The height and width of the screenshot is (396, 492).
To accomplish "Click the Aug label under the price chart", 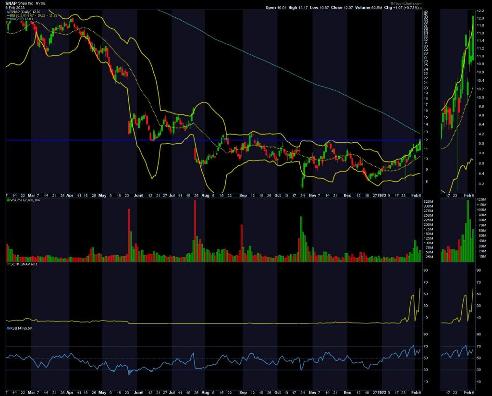I will pyautogui.click(x=205, y=196).
